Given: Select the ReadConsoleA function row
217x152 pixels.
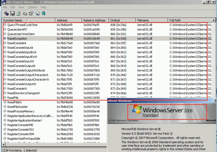Looking at the screenshot, I should (107, 43).
